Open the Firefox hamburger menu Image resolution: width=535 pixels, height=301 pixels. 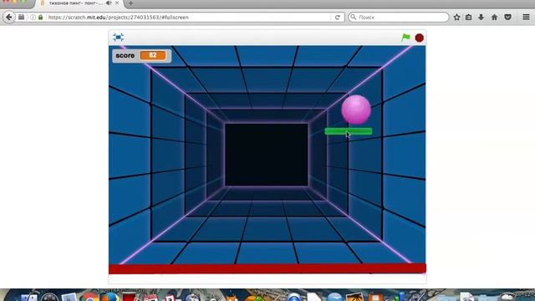(526, 17)
